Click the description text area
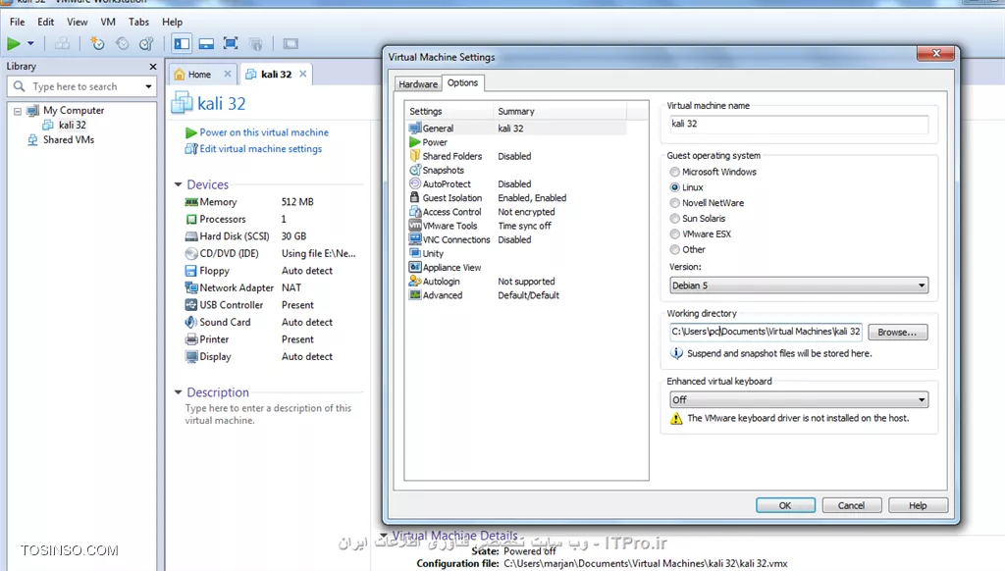This screenshot has width=1005, height=571. (269, 415)
